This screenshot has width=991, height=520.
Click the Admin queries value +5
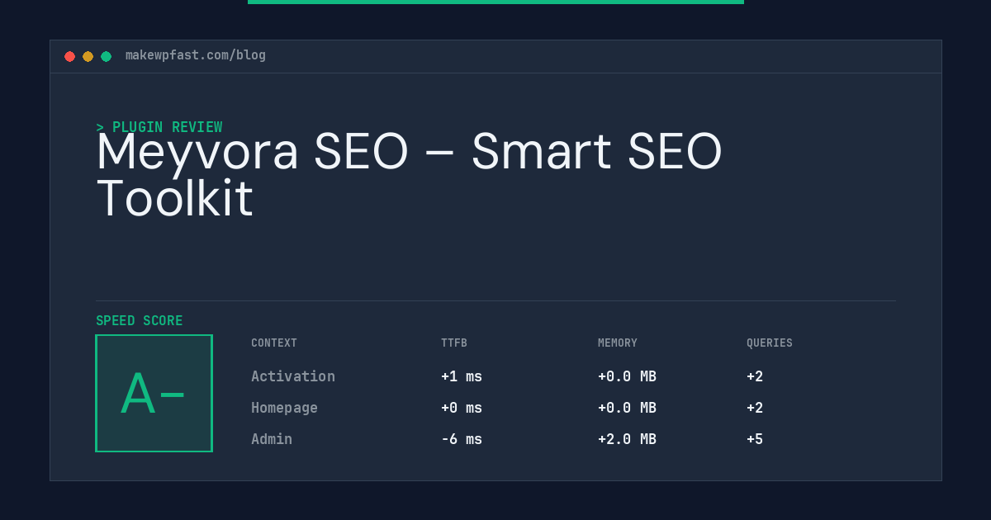click(755, 439)
